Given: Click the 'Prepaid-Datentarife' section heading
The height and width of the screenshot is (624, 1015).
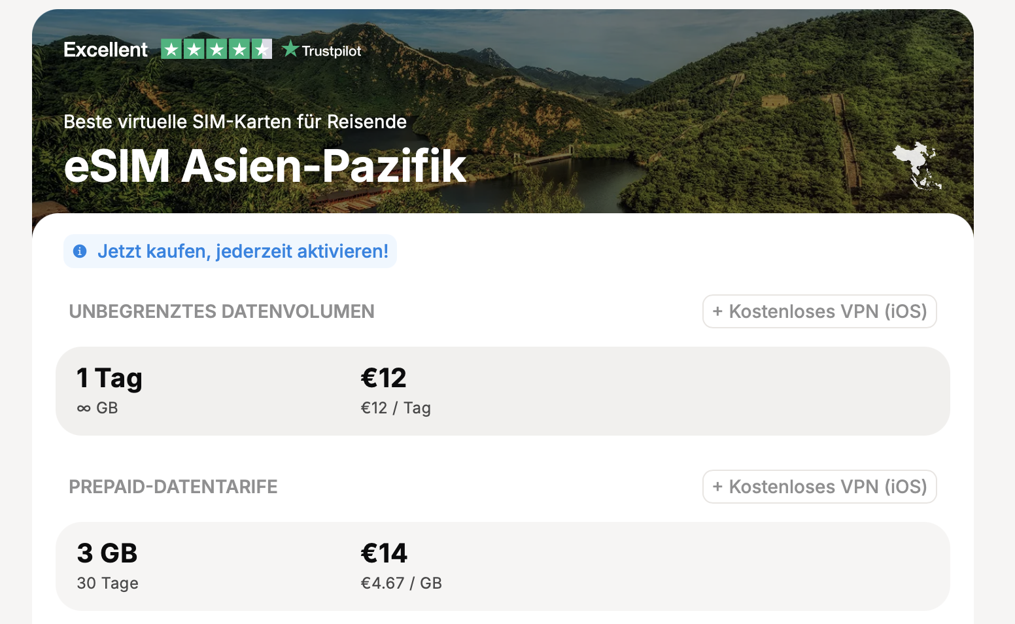Looking at the screenshot, I should [x=173, y=487].
